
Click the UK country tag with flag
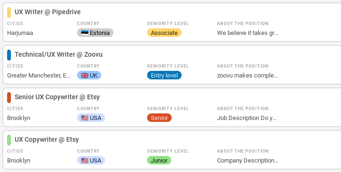[89, 75]
